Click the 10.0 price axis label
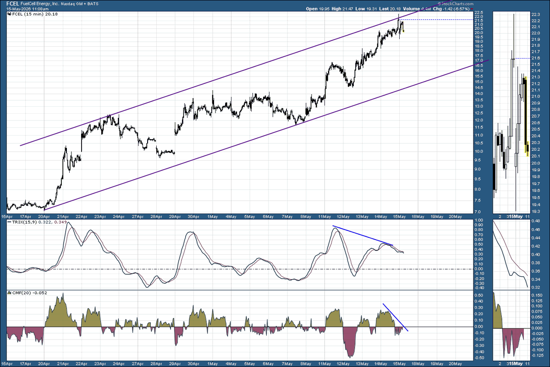 click(479, 151)
